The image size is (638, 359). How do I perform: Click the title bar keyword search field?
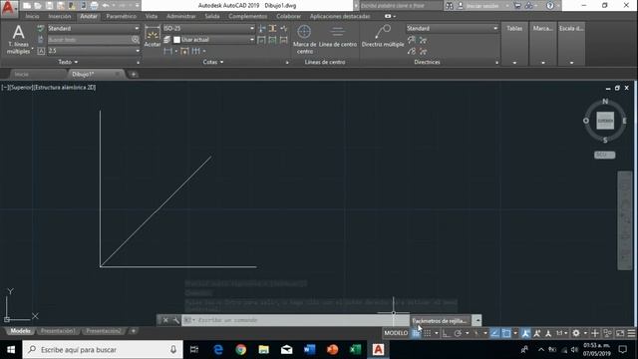401,6
